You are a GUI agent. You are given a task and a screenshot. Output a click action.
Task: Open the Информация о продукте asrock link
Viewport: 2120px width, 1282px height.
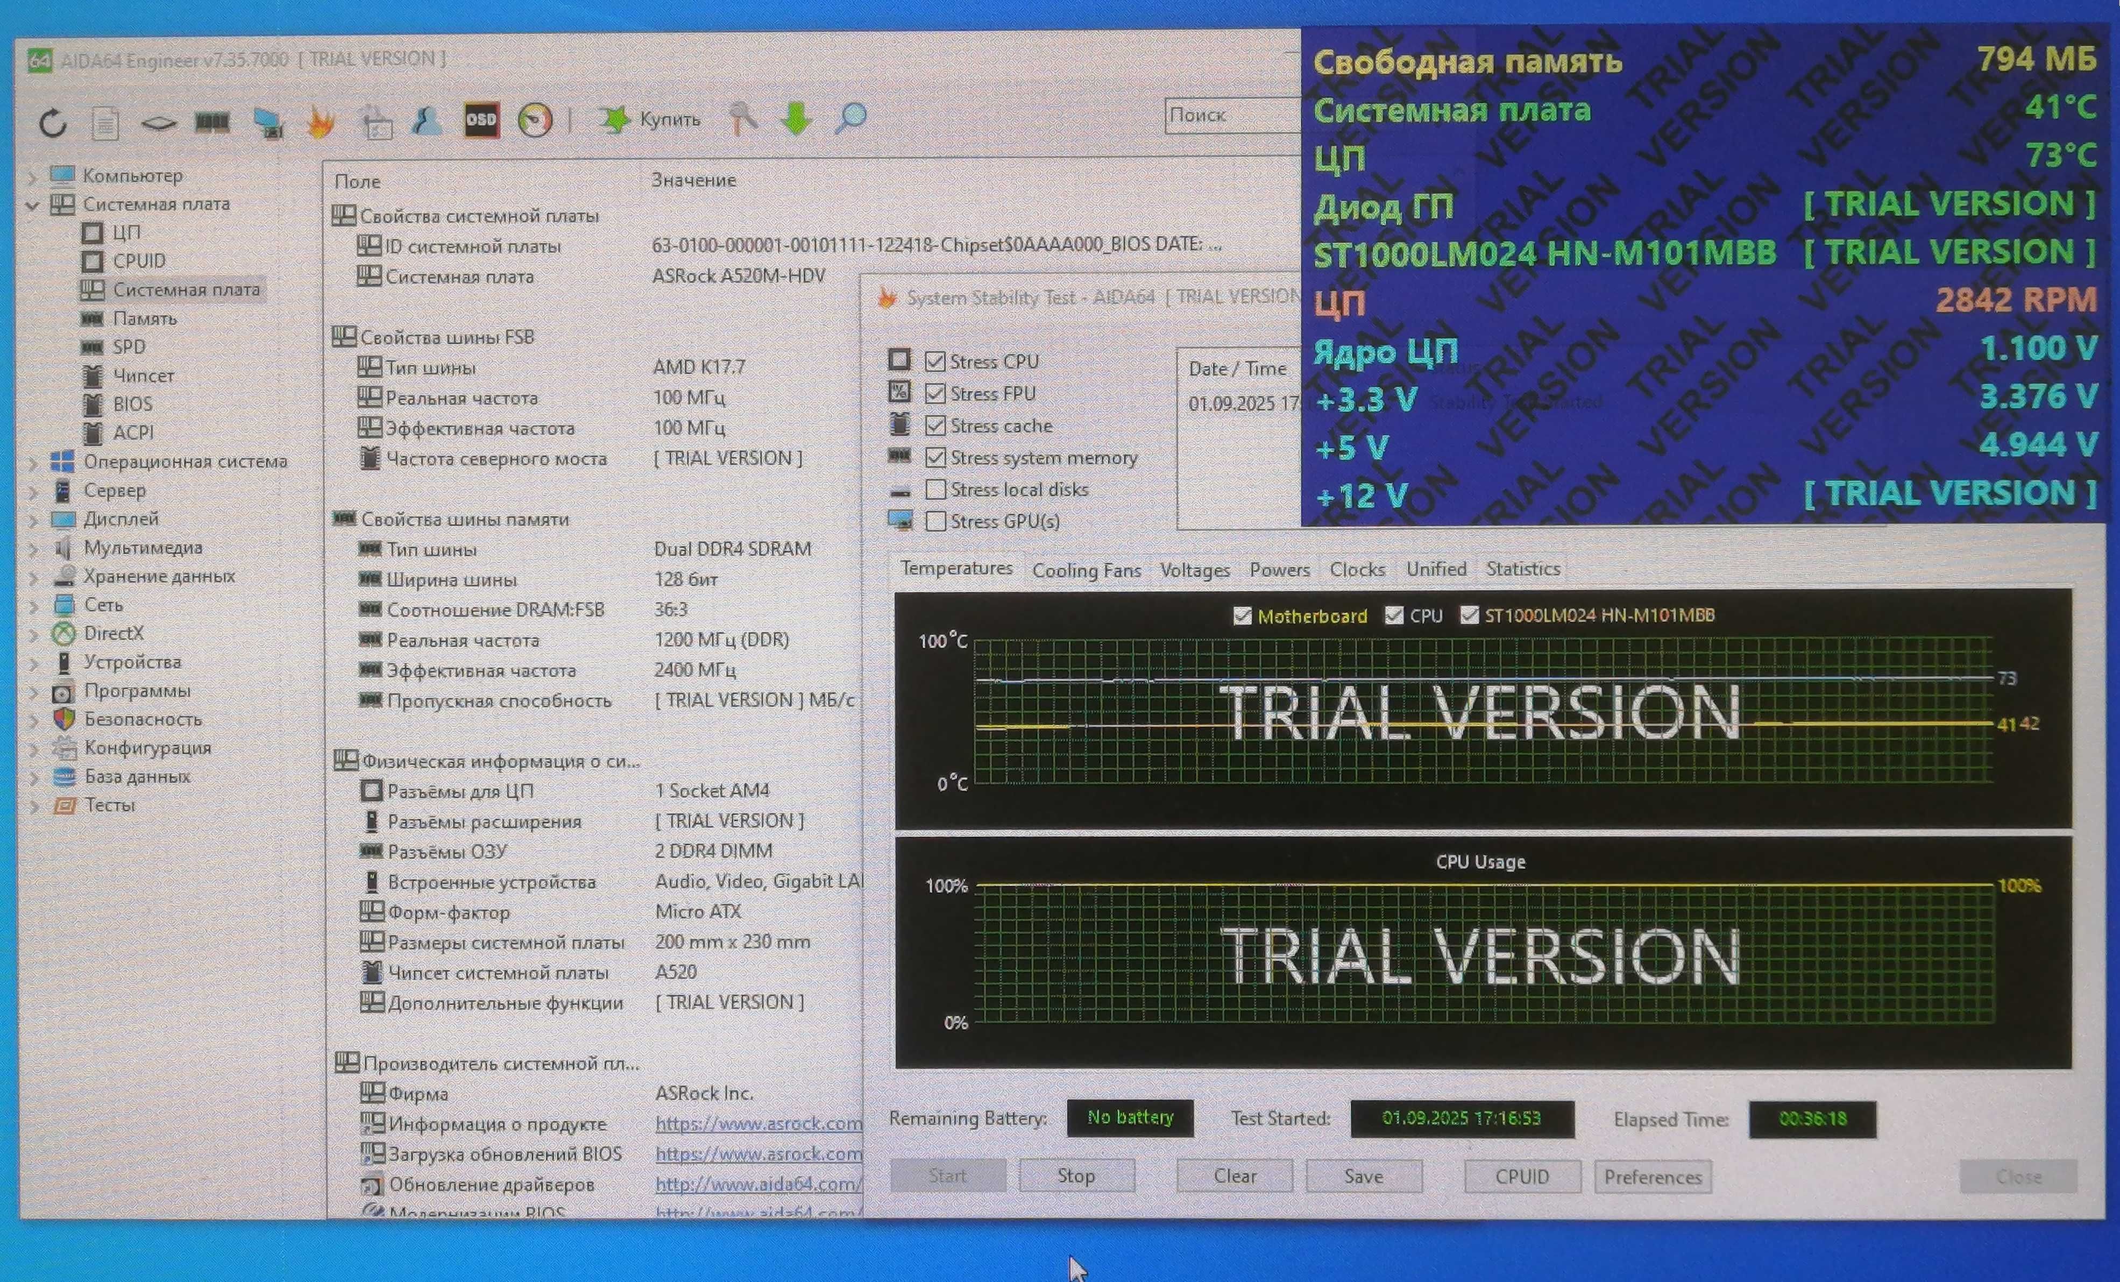[x=758, y=1124]
